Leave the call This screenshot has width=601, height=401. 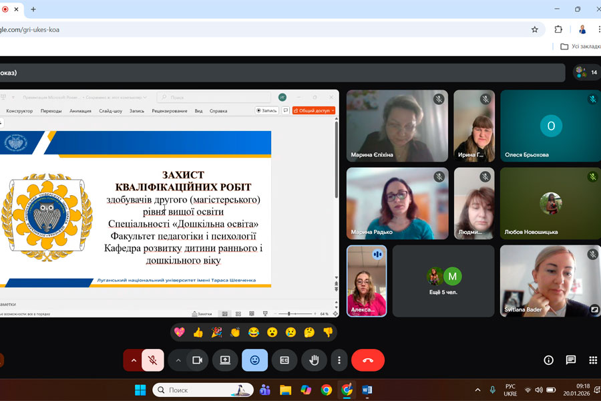pyautogui.click(x=368, y=360)
